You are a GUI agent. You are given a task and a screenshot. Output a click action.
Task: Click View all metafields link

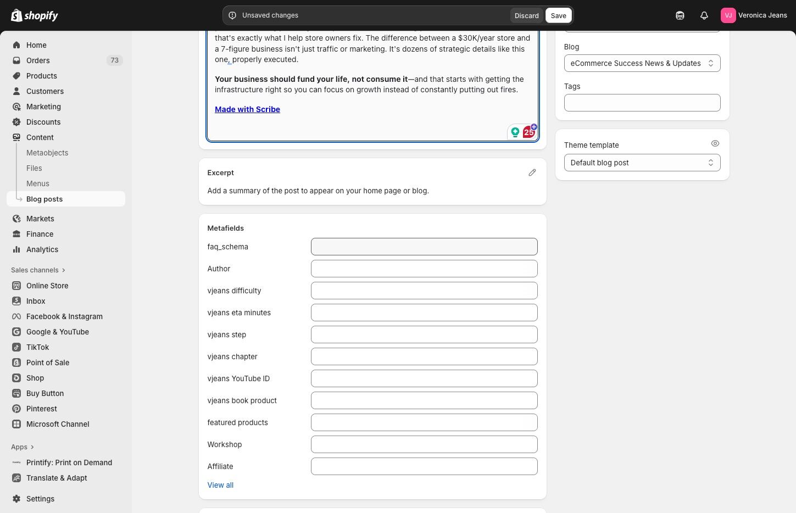pyautogui.click(x=220, y=485)
